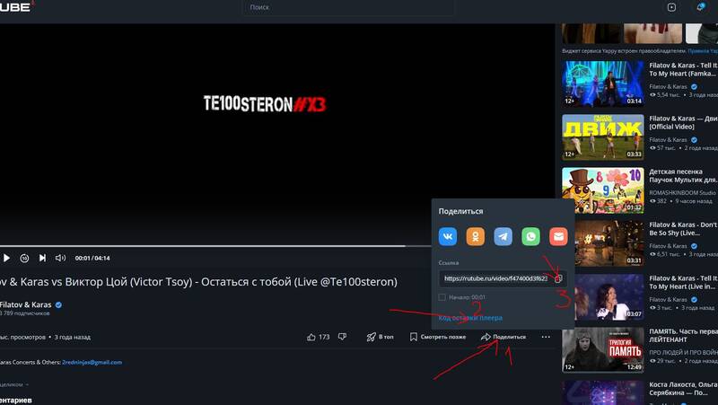718x405 pixels.
Task: Like the video with thumbs-up
Action: click(x=311, y=337)
